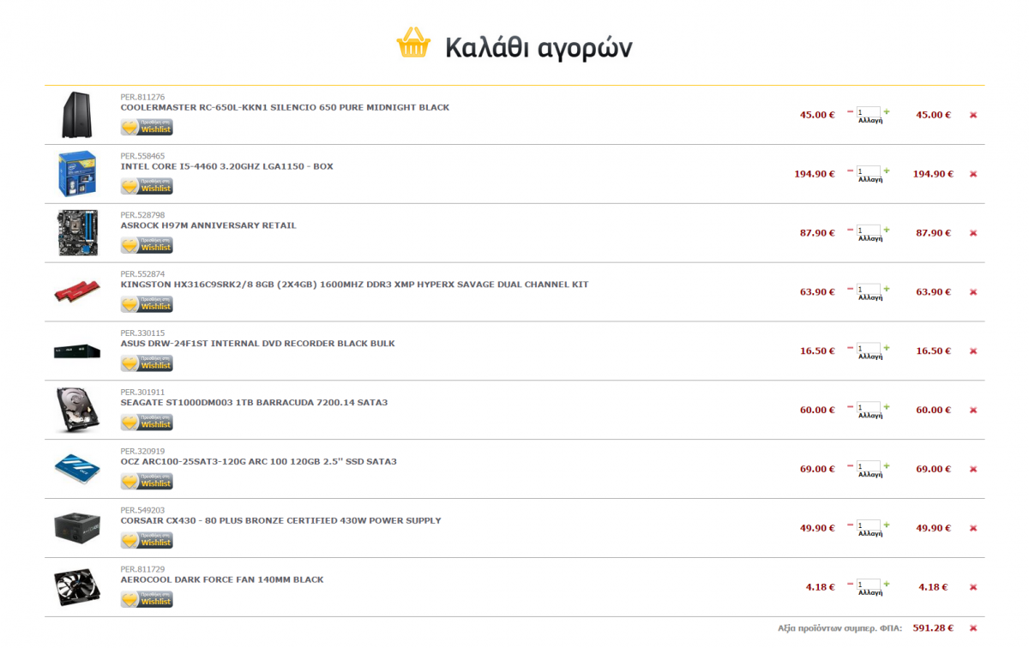This screenshot has width=1029, height=648.
Task: Open the Intel Core i5 box thumbnail
Action: (77, 174)
